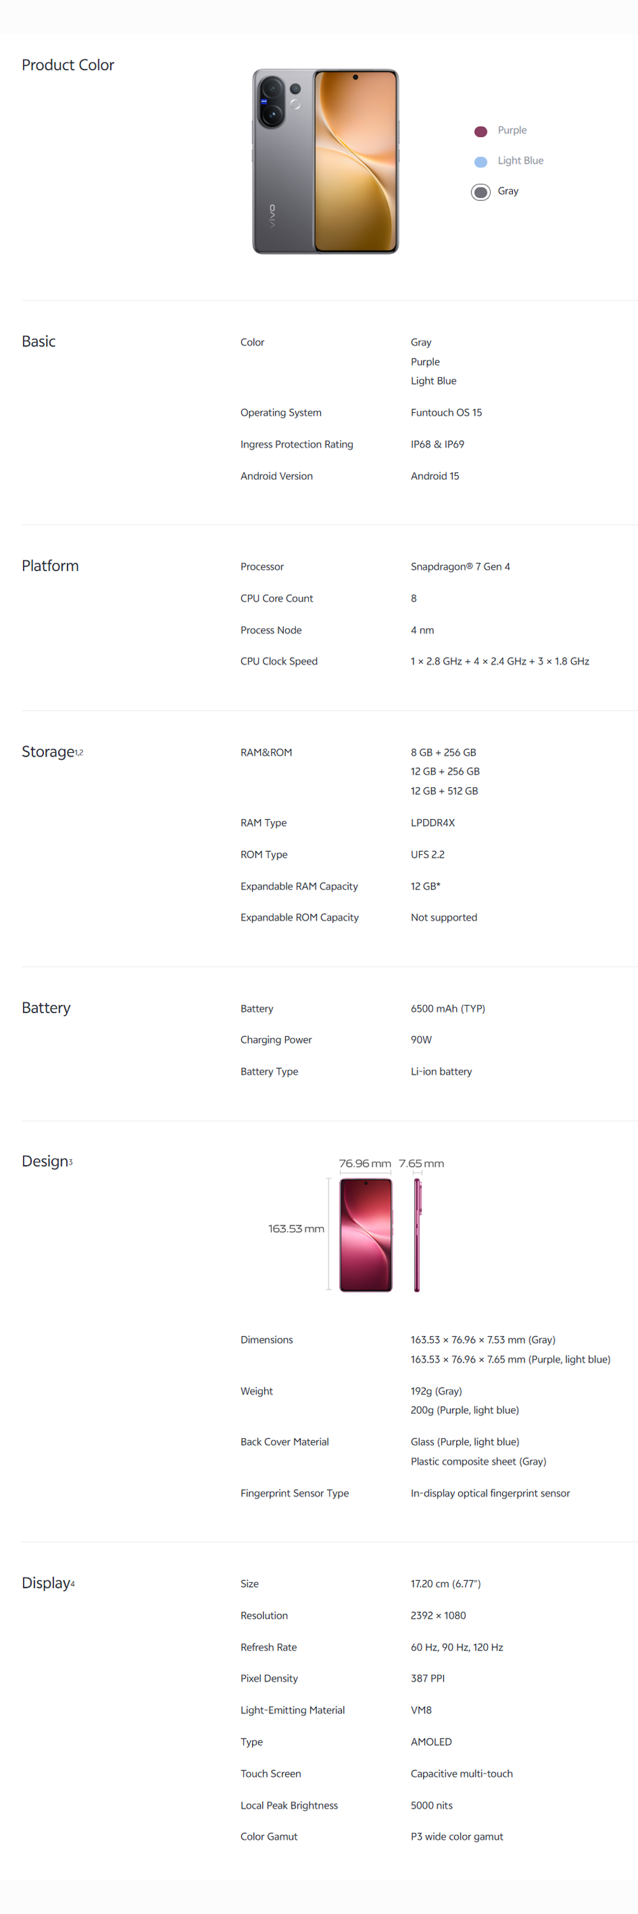Click the gray vivo phone product image
638x1914 pixels.
pyautogui.click(x=325, y=162)
